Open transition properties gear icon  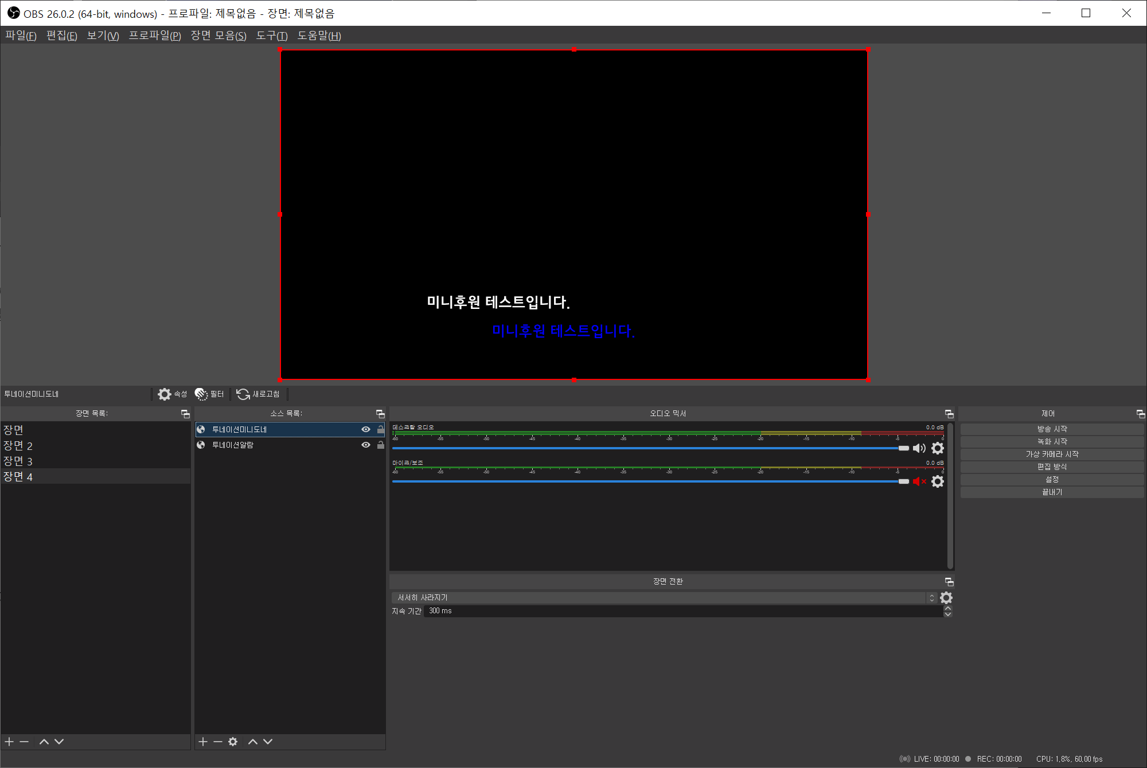[946, 598]
